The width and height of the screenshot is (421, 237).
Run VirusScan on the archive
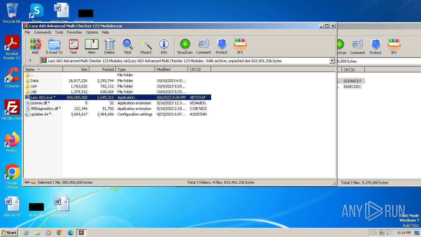coord(185,46)
